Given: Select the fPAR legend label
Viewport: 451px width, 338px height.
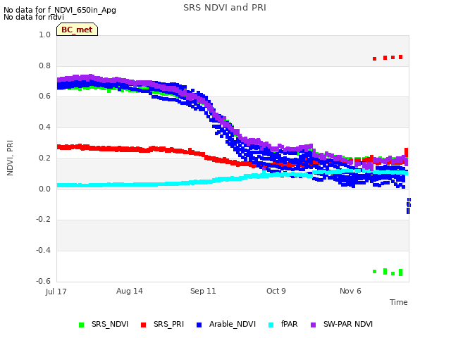Looking at the screenshot, I should 290,324.
